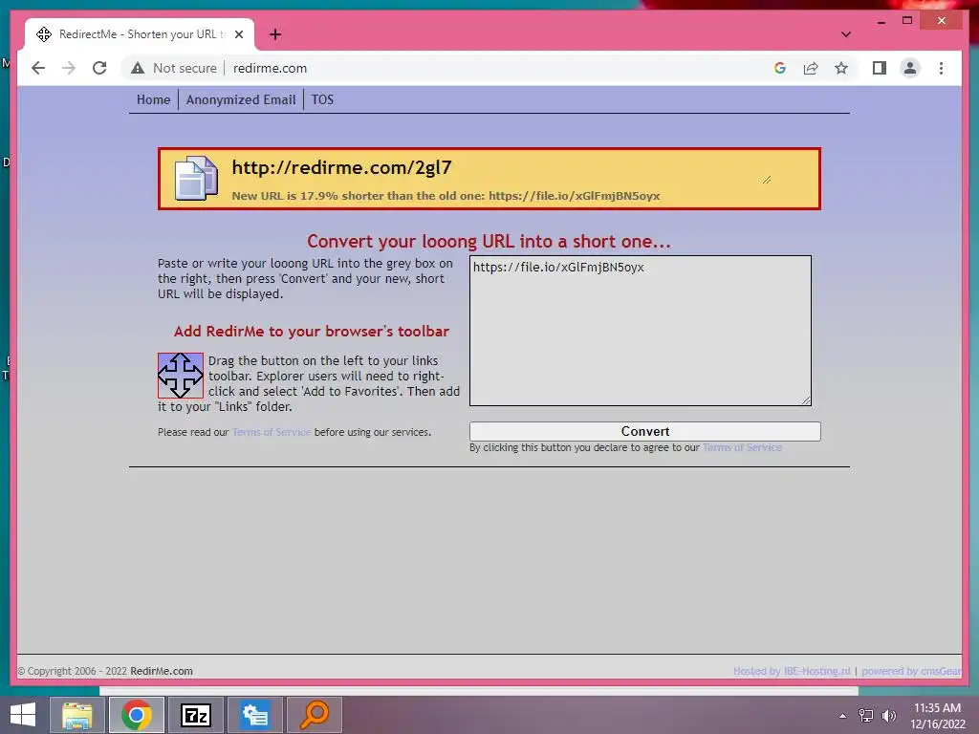Image resolution: width=979 pixels, height=734 pixels.
Task: Click the original file.io URL in result
Action: pyautogui.click(x=574, y=196)
